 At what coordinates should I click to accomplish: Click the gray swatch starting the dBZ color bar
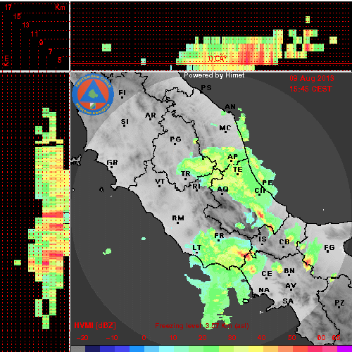(x=78, y=348)
